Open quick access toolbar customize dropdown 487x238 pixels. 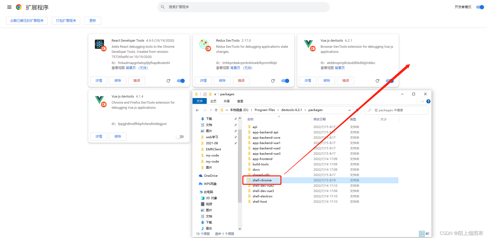(215, 94)
